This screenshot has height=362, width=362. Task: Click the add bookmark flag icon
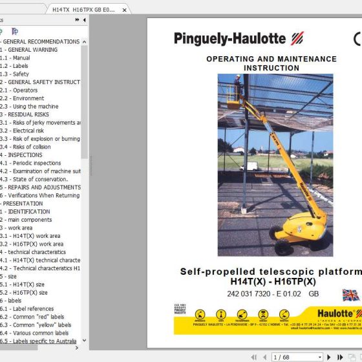pos(15,31)
